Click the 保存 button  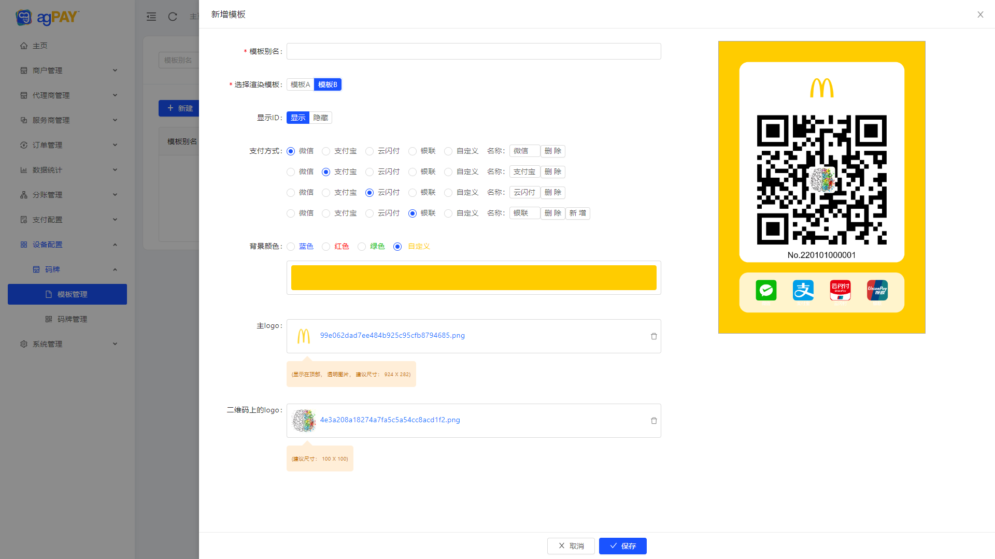[623, 546]
